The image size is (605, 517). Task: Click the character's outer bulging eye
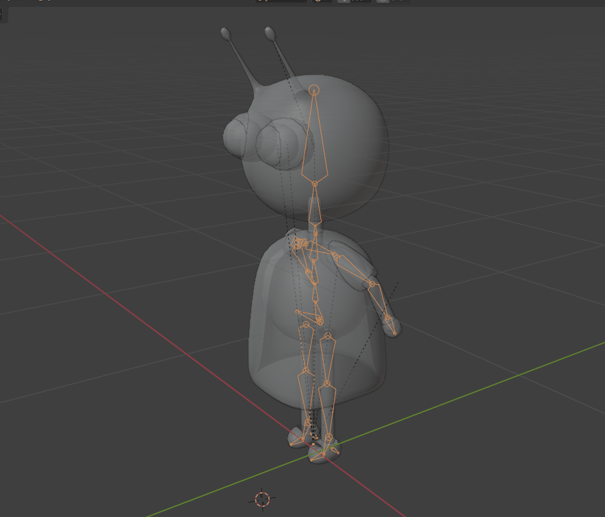coord(235,137)
